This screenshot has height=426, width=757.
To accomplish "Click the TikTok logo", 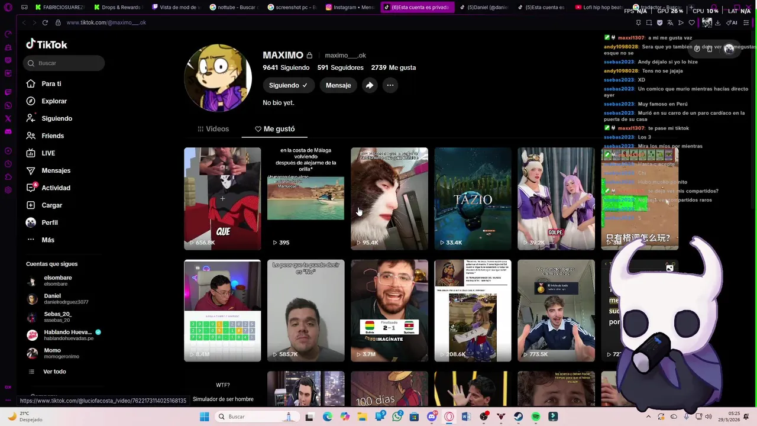I will [x=47, y=44].
